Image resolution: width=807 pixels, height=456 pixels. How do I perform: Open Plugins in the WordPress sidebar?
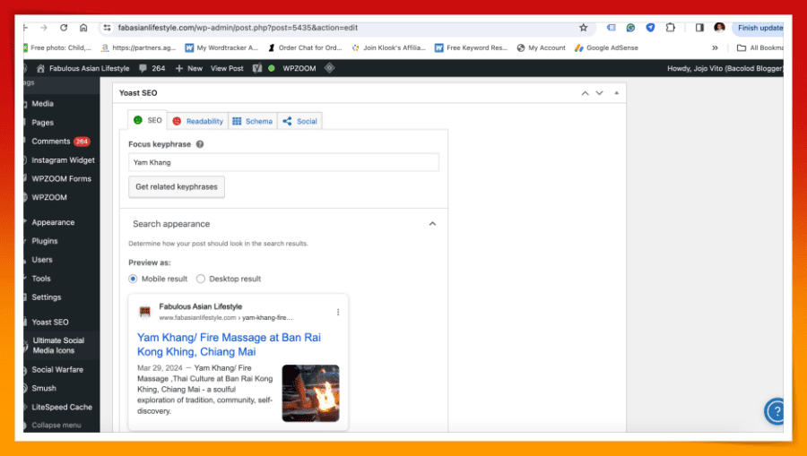coord(45,241)
